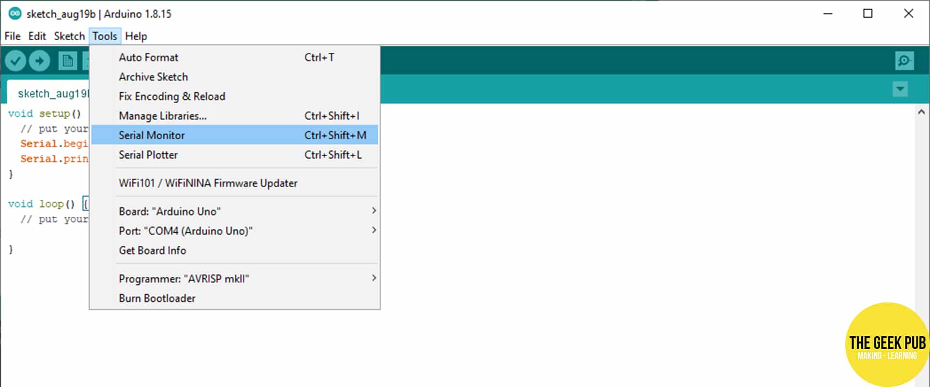
Task: Maximize the Arduino window
Action: coord(868,14)
